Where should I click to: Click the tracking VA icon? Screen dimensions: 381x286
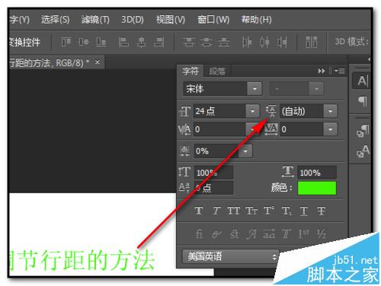click(271, 129)
